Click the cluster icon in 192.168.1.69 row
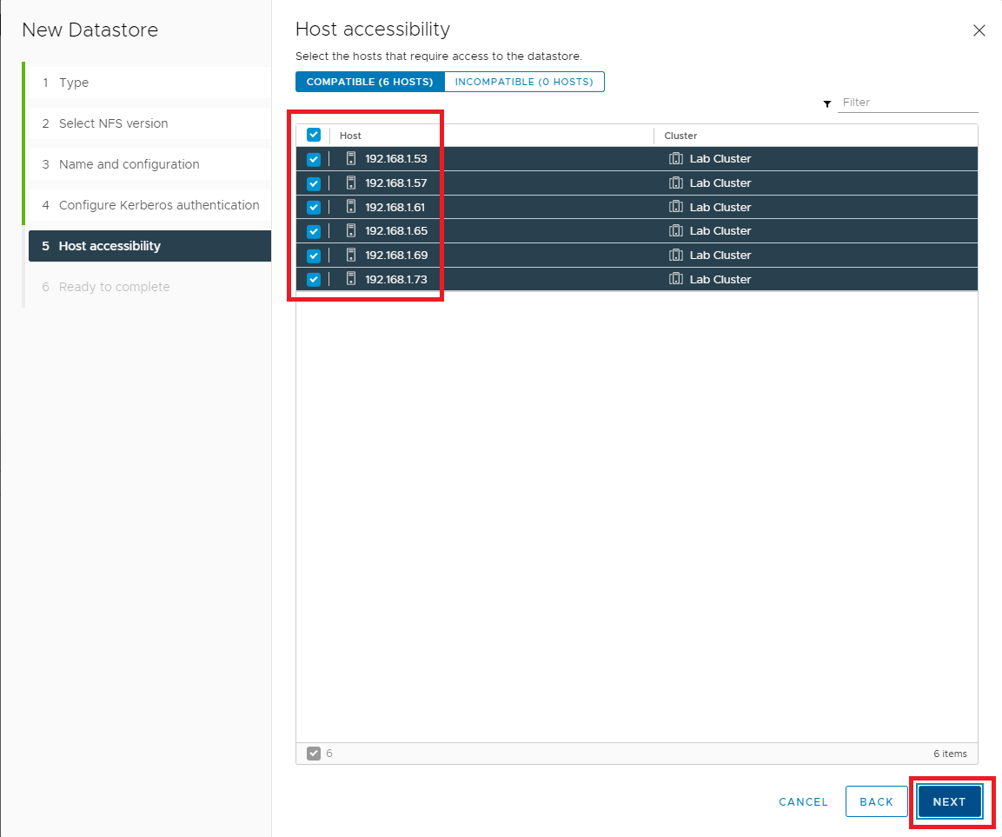Viewport: 1002px width, 837px height. click(676, 256)
